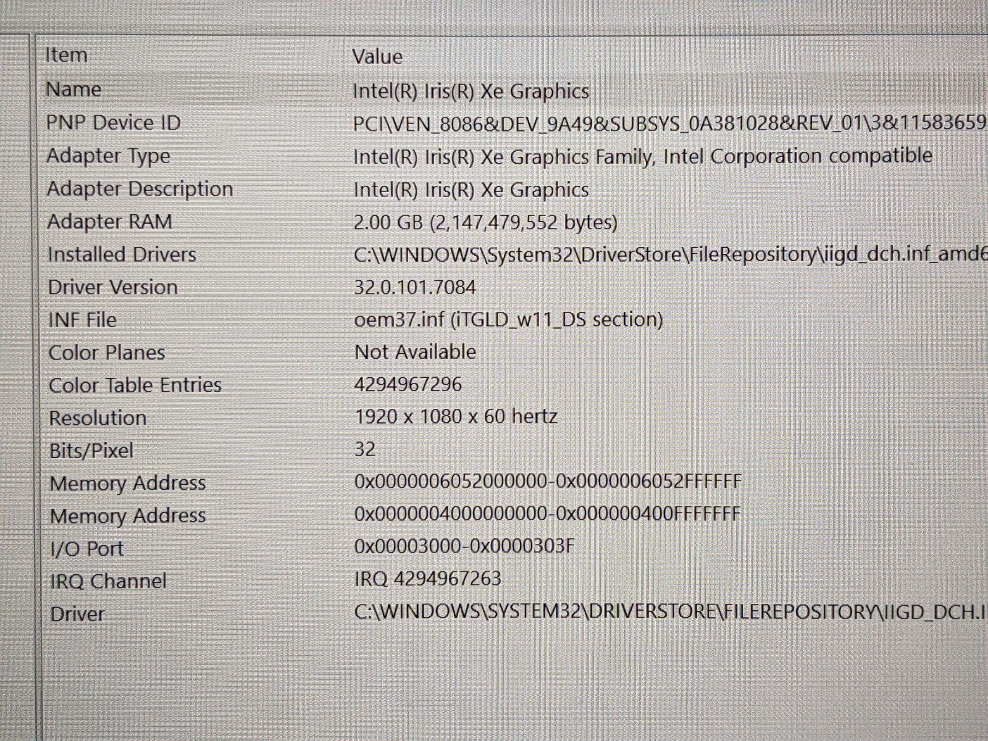Select the Resolution label
The image size is (988, 741).
98,418
